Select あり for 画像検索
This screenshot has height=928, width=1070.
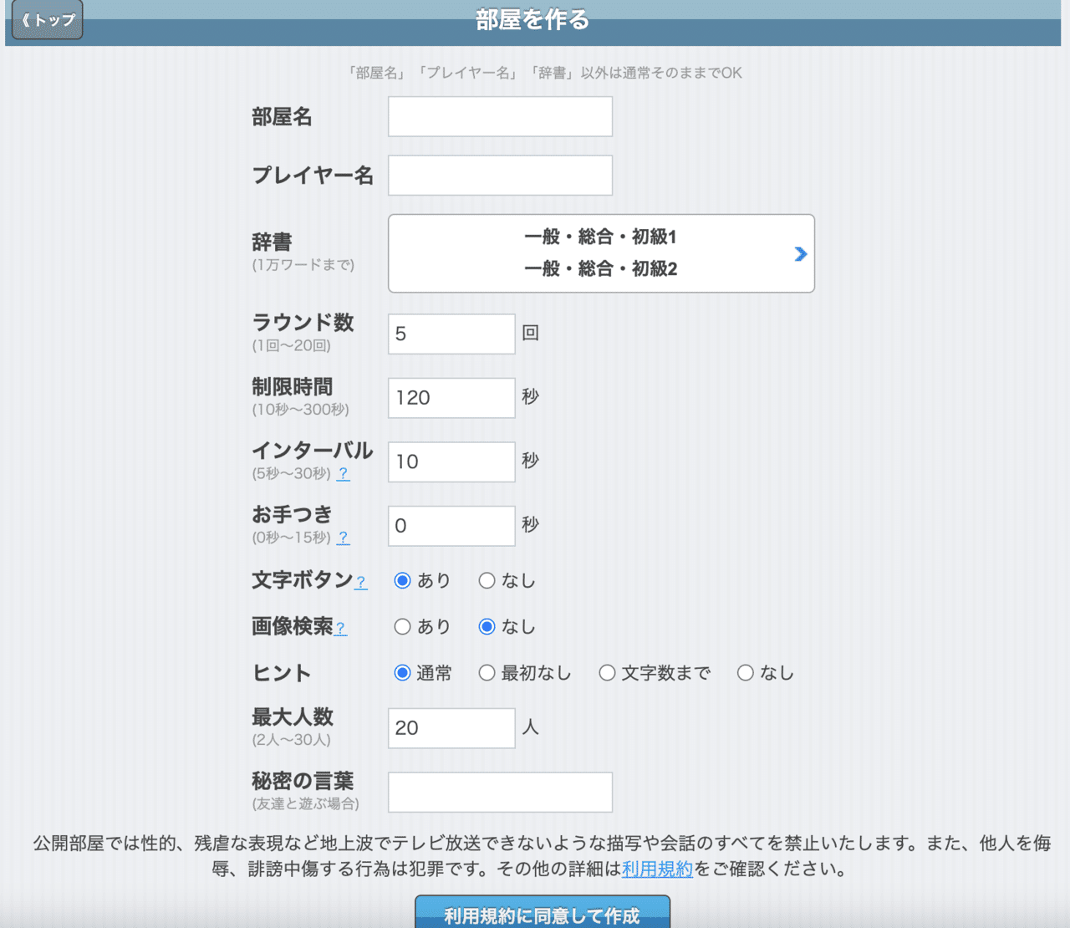tap(403, 626)
